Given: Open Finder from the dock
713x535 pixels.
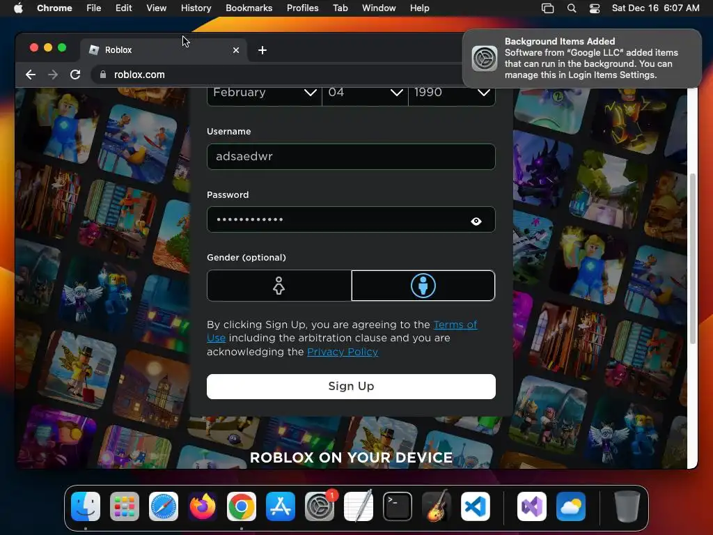Looking at the screenshot, I should tap(86, 506).
